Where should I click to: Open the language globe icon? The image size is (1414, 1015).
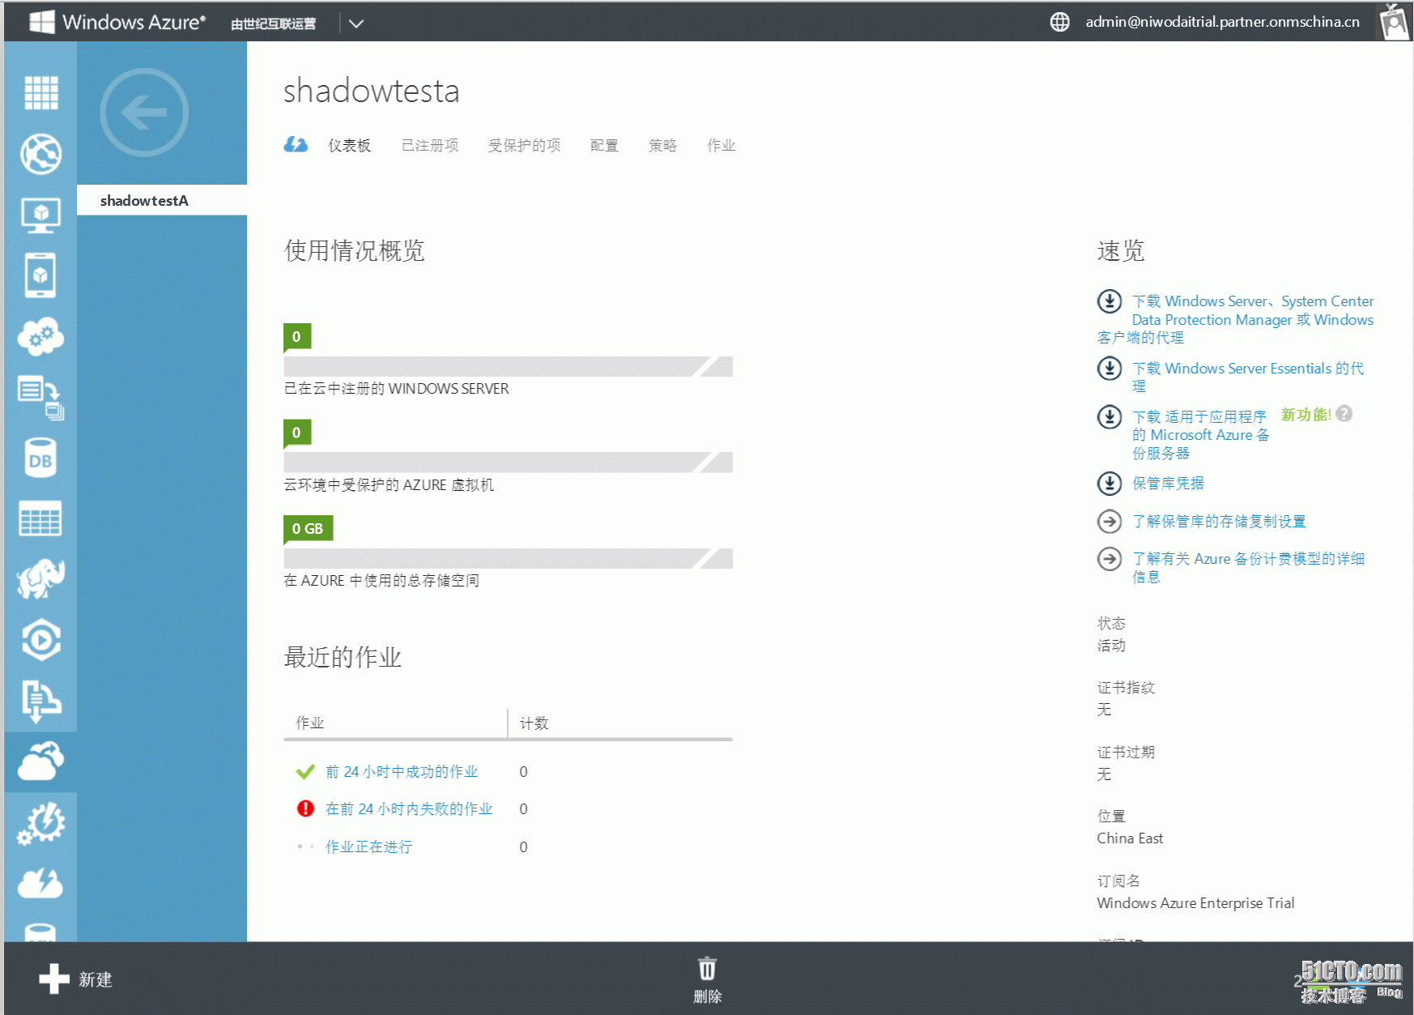tap(1059, 22)
